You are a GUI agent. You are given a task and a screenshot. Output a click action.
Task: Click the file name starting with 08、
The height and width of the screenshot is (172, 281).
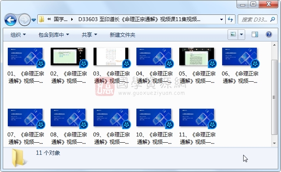[69, 138]
